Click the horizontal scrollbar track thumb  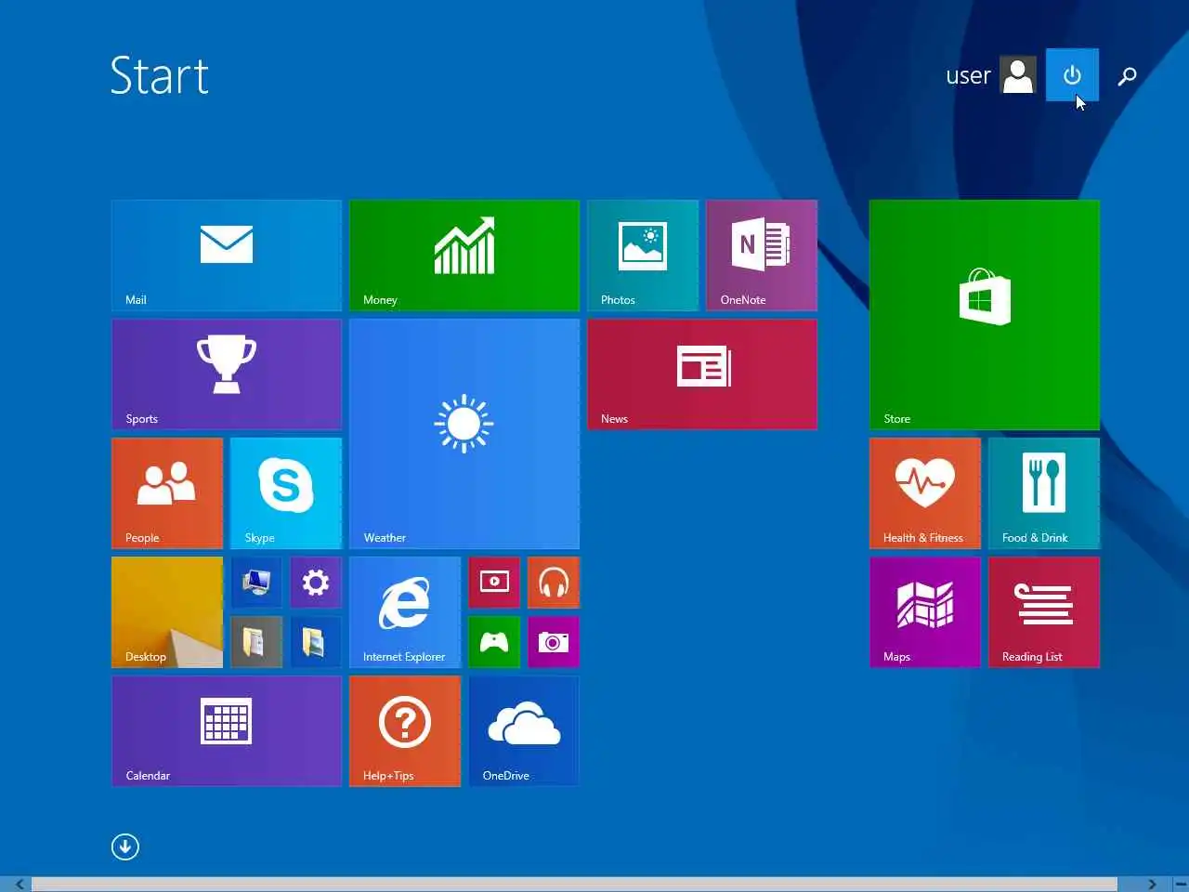[574, 884]
